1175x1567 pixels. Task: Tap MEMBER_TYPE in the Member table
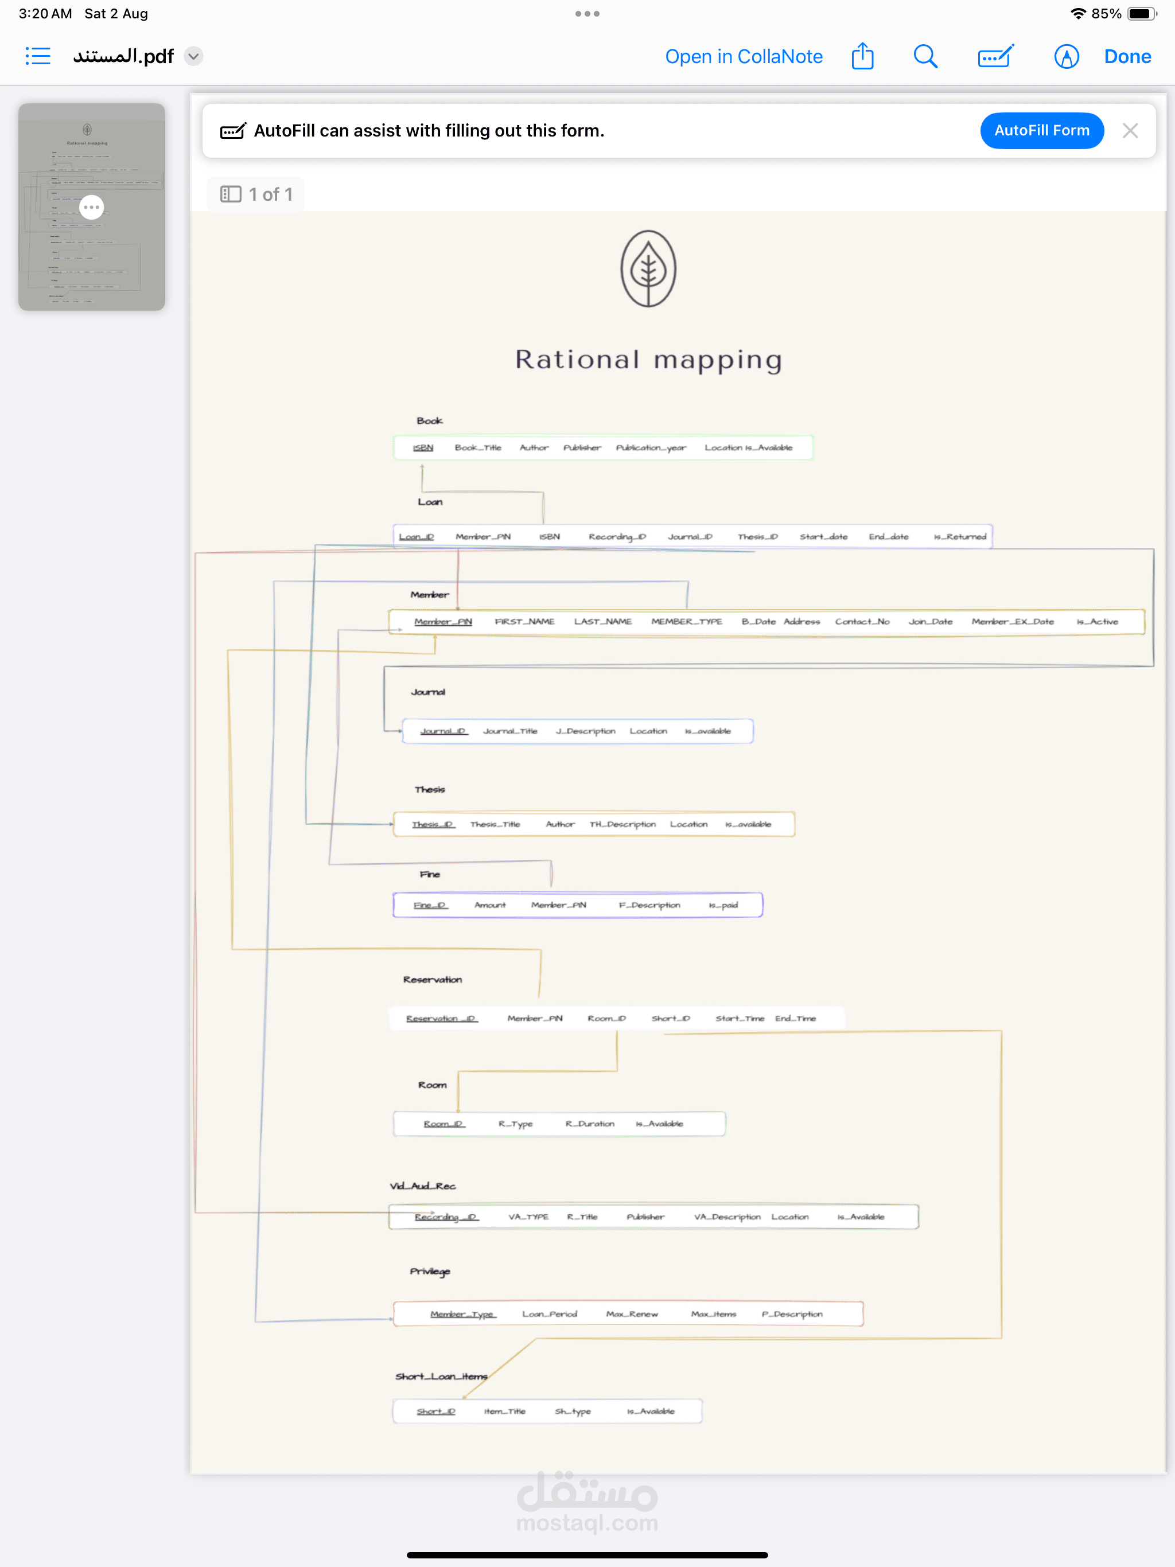coord(687,622)
